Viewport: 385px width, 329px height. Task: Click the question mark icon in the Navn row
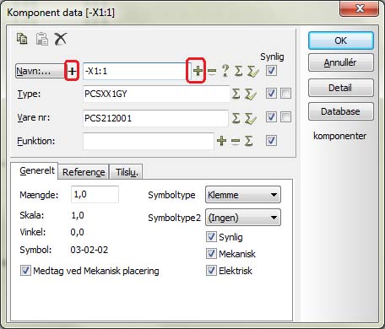[x=225, y=71]
